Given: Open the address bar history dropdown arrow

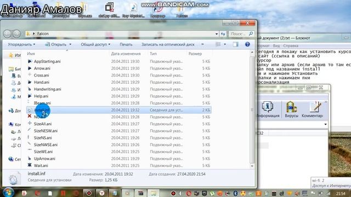Looking at the screenshot, I should [x=217, y=34].
